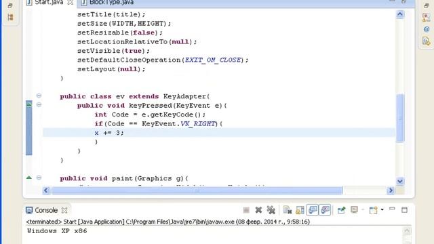Click "setTitle(title);" code line
The width and height of the screenshot is (434, 244).
111,14
